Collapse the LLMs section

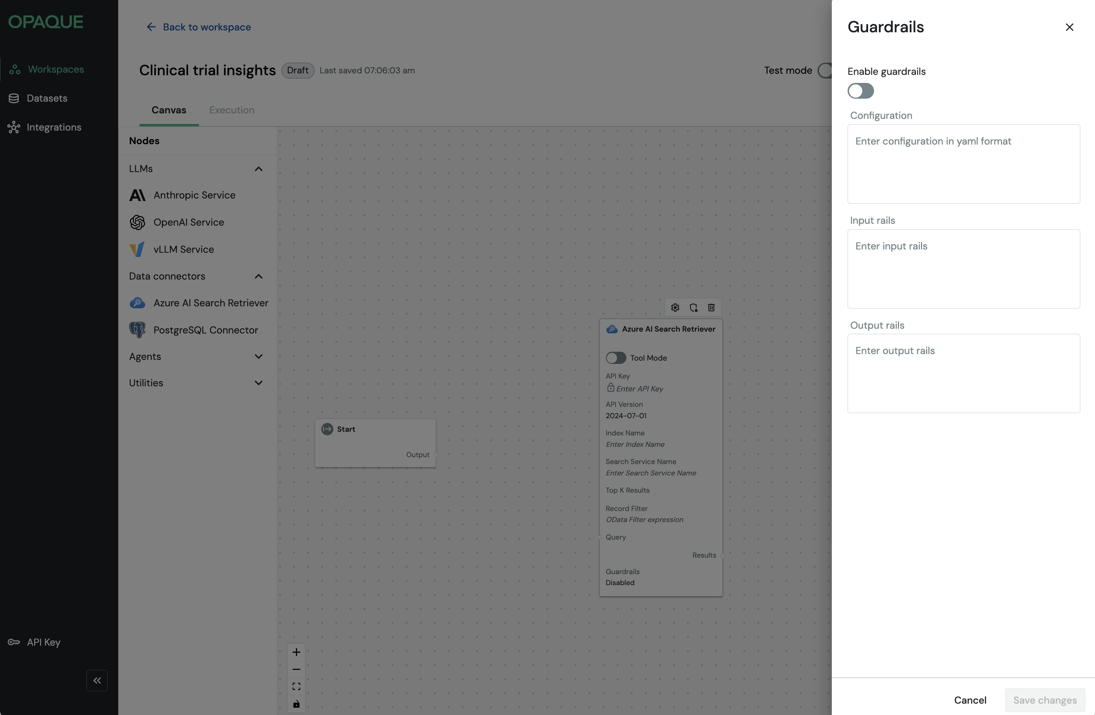[x=258, y=169]
